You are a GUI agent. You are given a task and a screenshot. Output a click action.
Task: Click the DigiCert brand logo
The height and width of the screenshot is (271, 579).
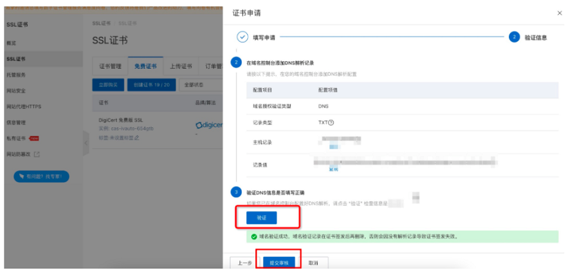pos(208,124)
